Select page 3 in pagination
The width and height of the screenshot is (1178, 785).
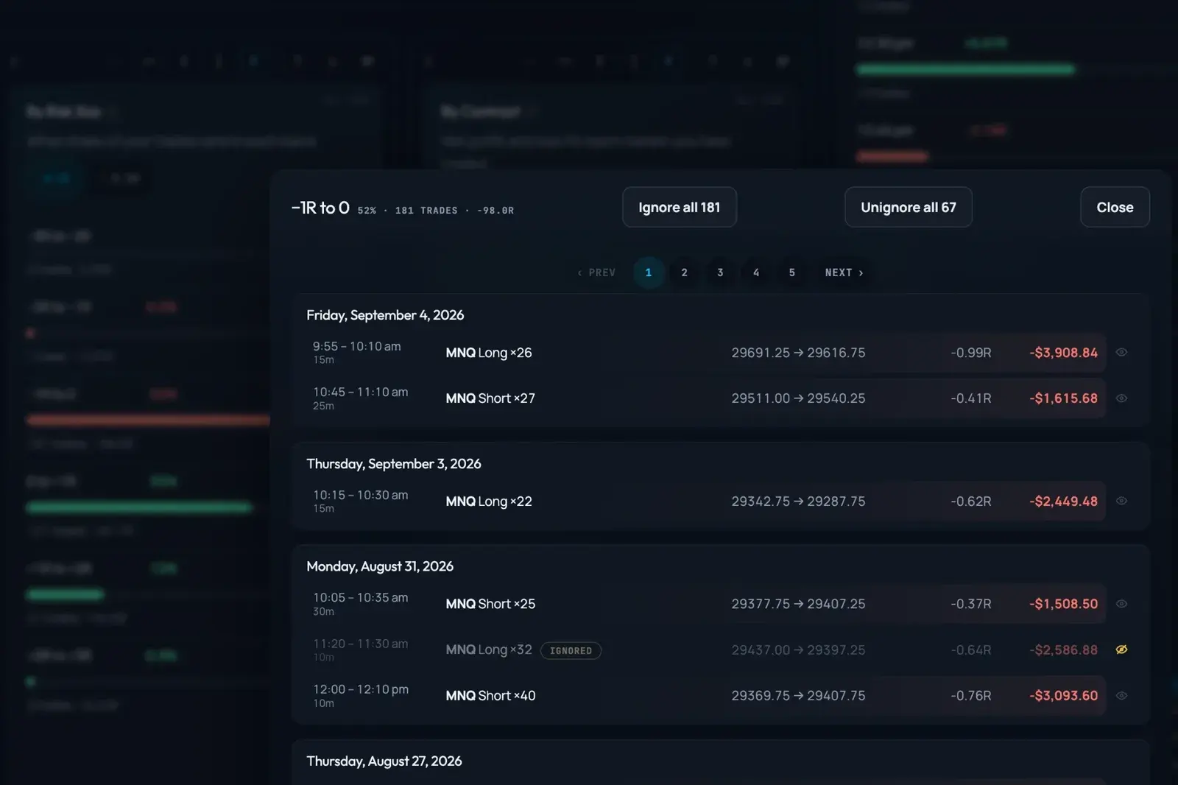pyautogui.click(x=720, y=272)
